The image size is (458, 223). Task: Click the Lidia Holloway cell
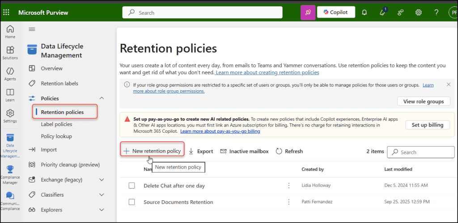[x=316, y=185]
